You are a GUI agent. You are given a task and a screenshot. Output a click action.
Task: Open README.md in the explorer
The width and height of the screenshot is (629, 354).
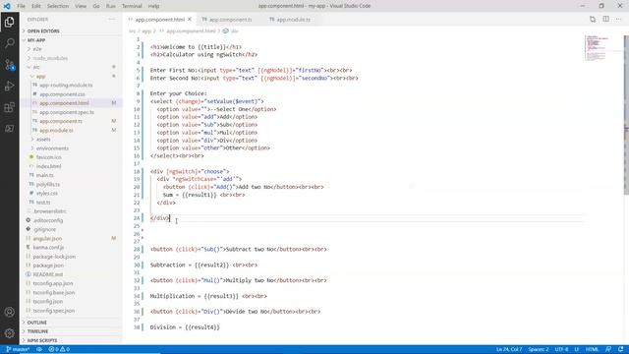coord(48,274)
